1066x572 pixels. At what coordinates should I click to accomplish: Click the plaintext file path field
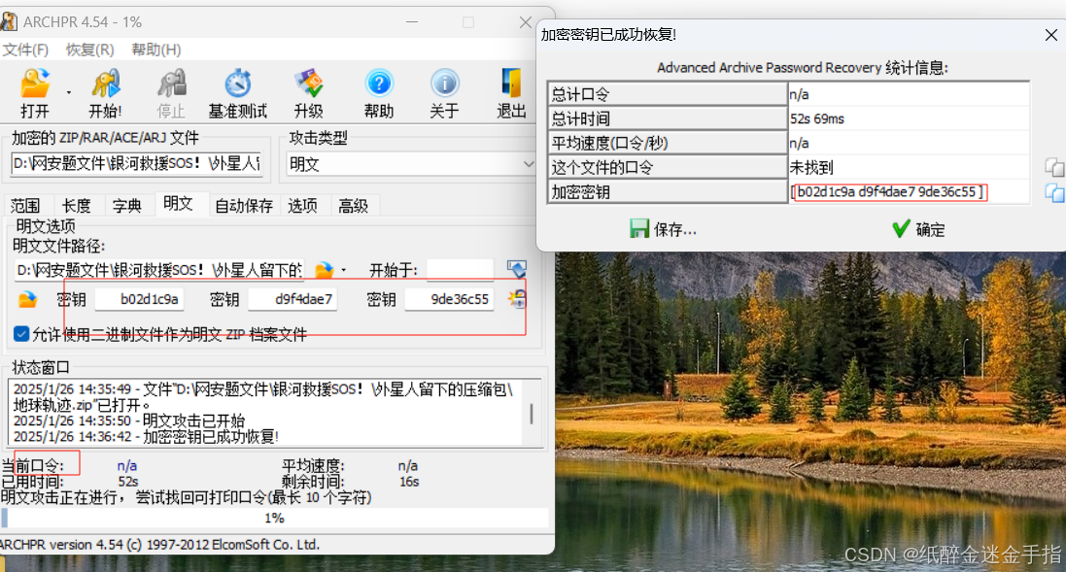click(x=159, y=270)
